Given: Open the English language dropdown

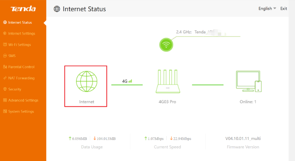Looking at the screenshot, I should (267, 9).
